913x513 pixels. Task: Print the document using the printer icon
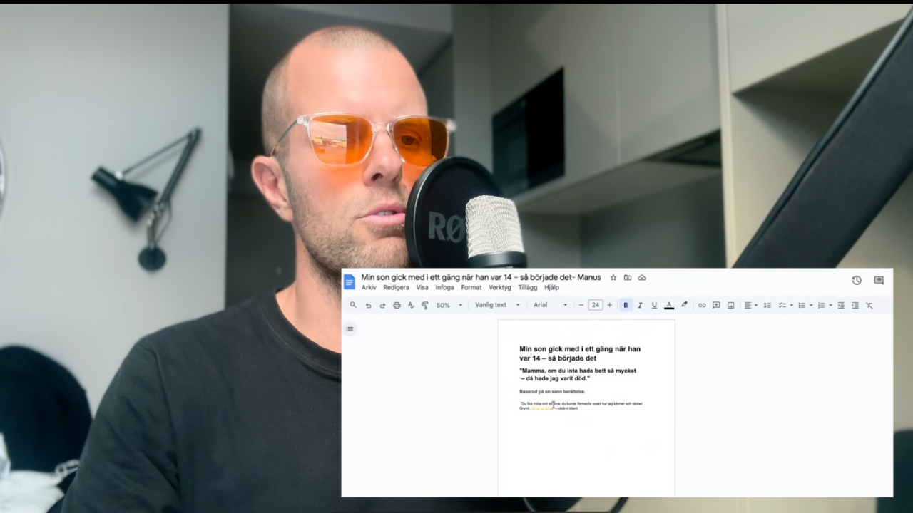397,305
